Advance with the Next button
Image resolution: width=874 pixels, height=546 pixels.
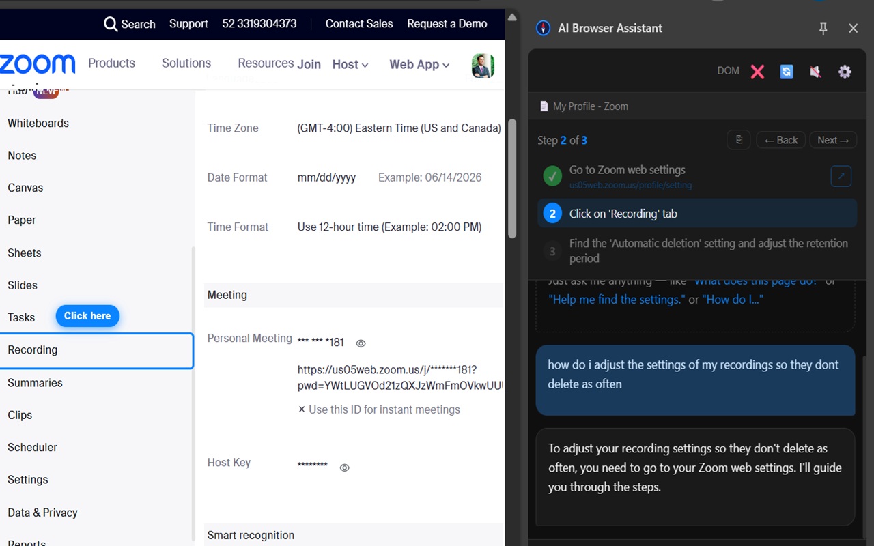(833, 140)
